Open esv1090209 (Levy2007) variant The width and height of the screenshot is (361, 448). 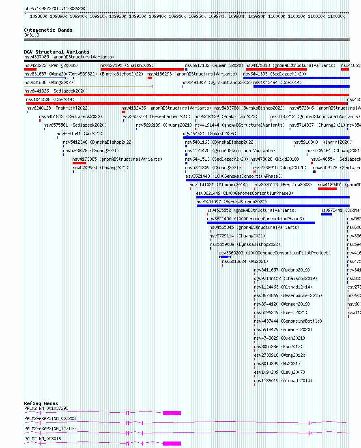[279, 373]
